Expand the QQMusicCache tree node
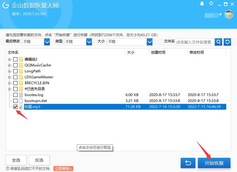237x172 pixels. [9, 65]
